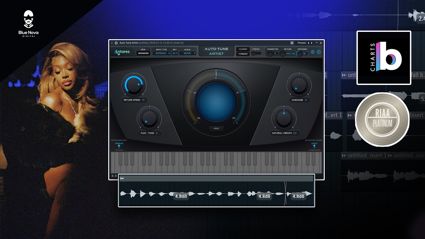The width and height of the screenshot is (425, 239).
Task: Switch view to Advanced
Action: click(x=143, y=53)
